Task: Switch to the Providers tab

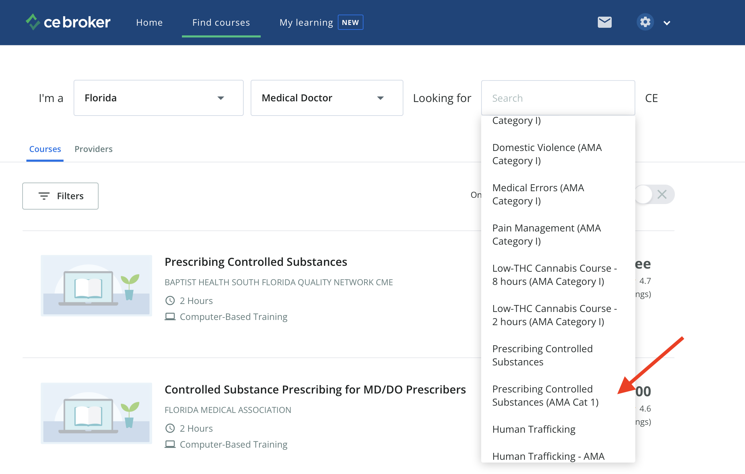Action: (93, 149)
